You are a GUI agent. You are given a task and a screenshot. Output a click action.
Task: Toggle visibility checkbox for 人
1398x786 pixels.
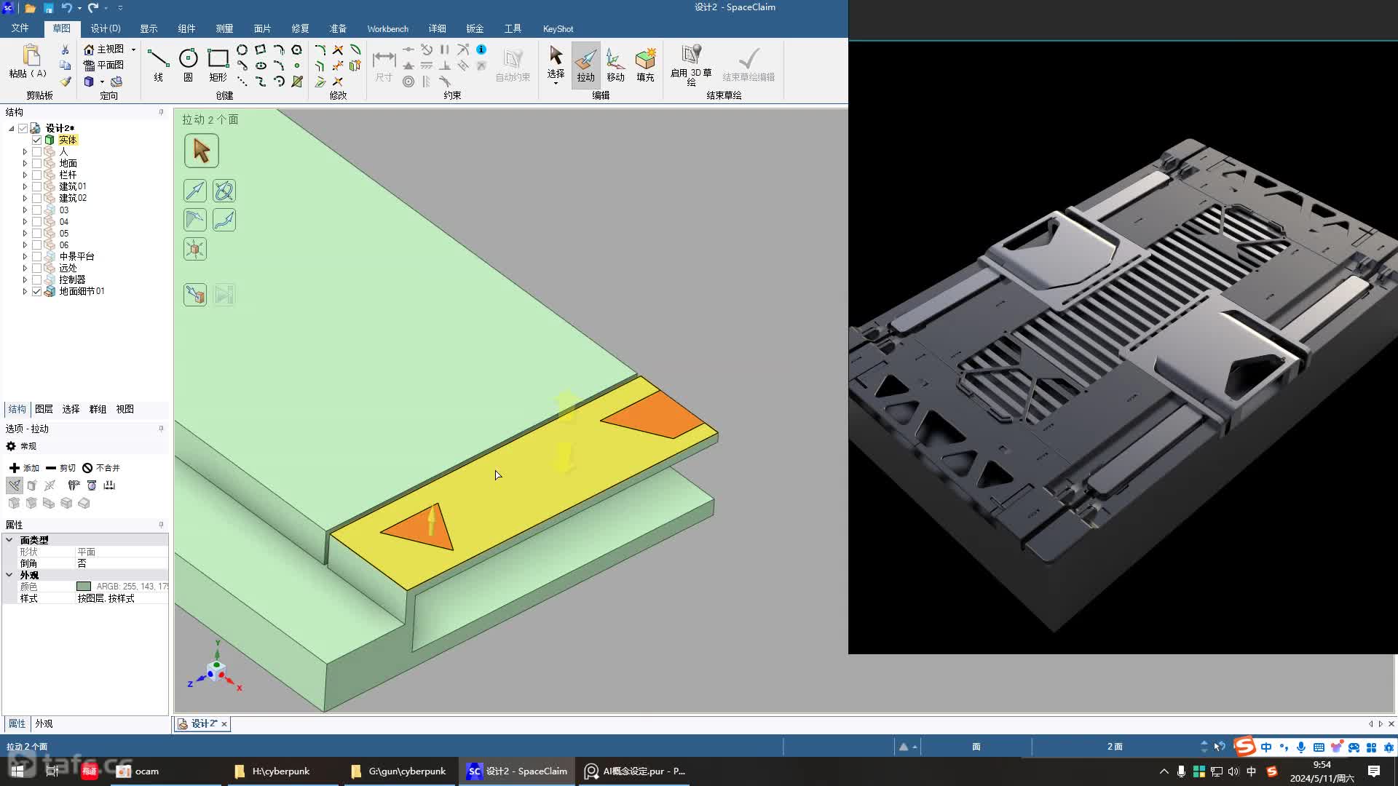pyautogui.click(x=36, y=151)
